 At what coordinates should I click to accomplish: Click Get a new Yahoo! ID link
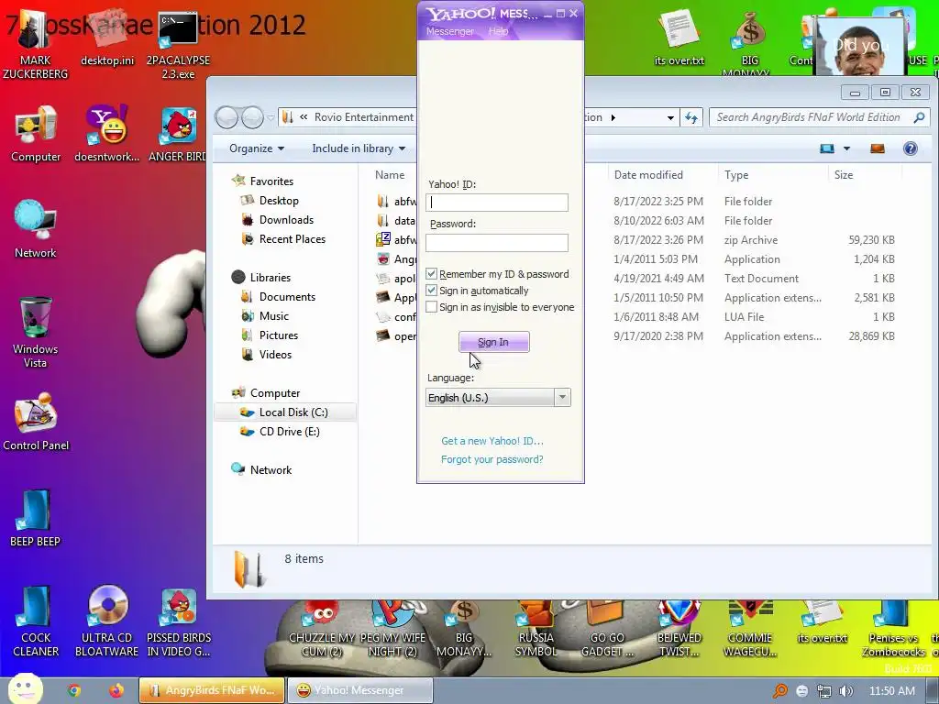[x=492, y=441]
